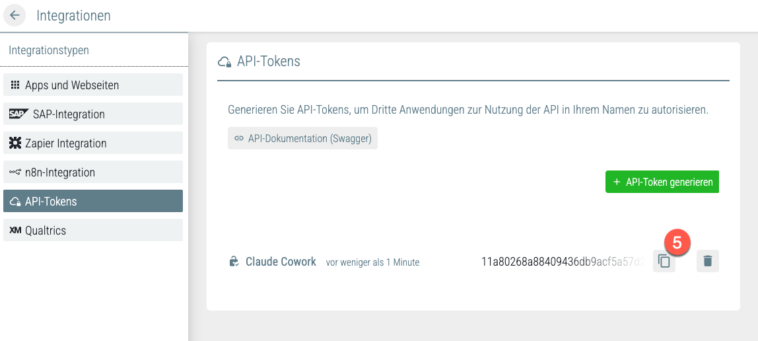This screenshot has height=341, width=758.
Task: Delete the Claude Cowork token
Action: click(708, 261)
